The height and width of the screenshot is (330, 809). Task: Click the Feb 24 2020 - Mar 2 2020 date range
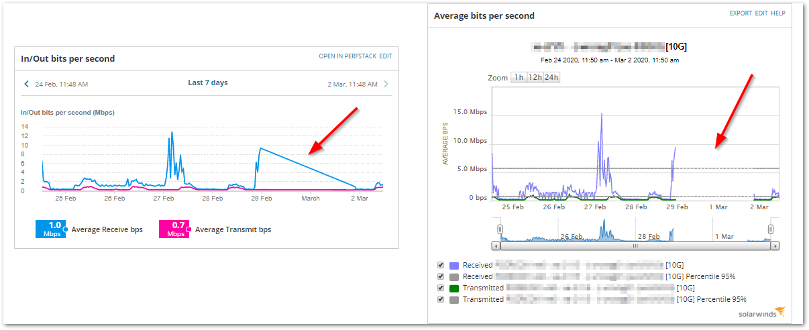(x=610, y=60)
